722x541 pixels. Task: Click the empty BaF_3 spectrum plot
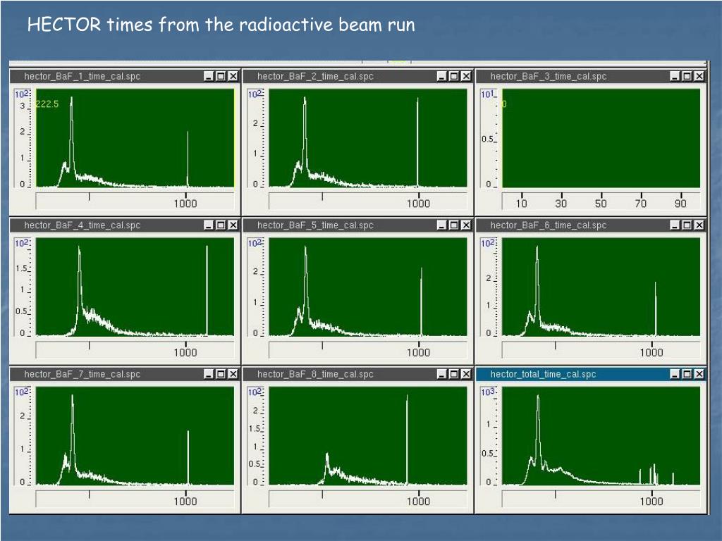601,138
